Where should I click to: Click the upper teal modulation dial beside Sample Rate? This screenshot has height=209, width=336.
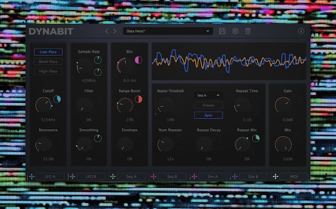[x=98, y=60]
